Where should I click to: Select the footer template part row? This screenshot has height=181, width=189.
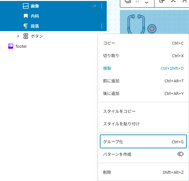[x=53, y=46]
